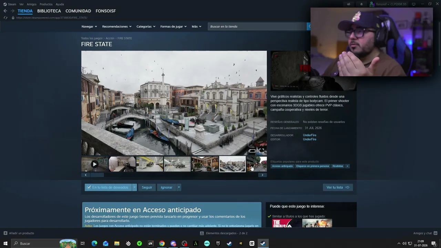Screen dimensions: 441x248
Task: Switch to the BIBLIOTECA tab
Action: pos(49,11)
